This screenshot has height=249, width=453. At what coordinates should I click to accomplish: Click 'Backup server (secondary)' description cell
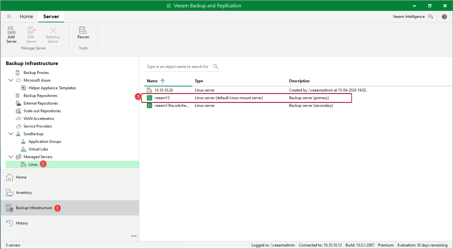point(311,106)
